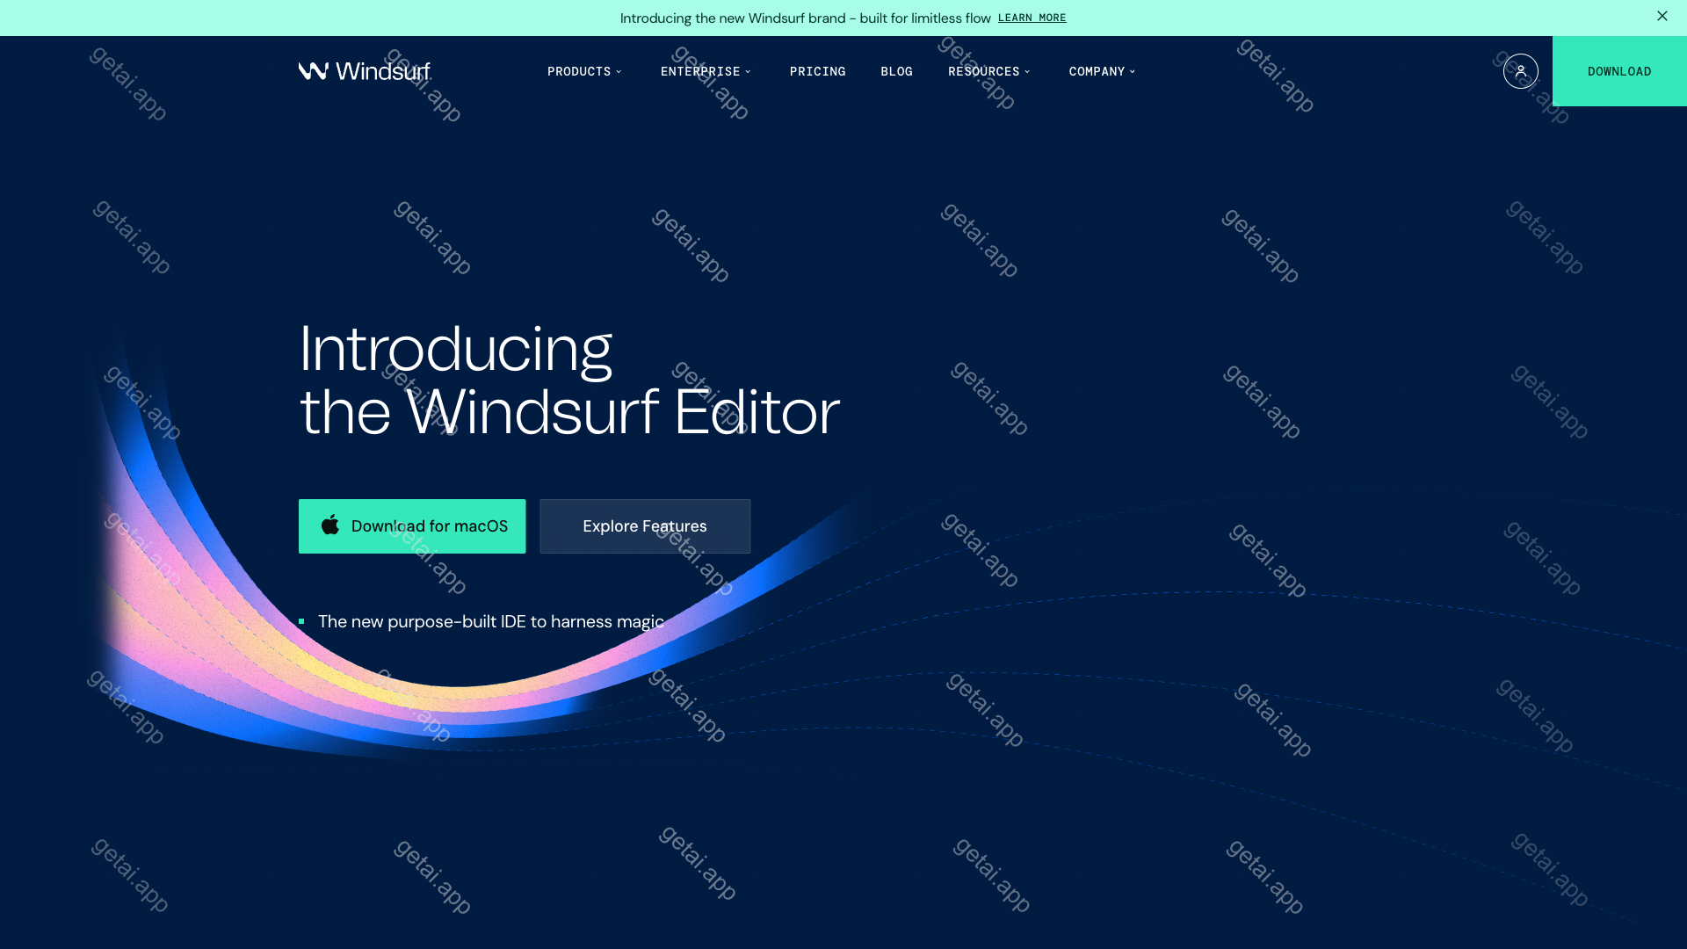Click the banner text about new Windsurf brand

tap(806, 18)
